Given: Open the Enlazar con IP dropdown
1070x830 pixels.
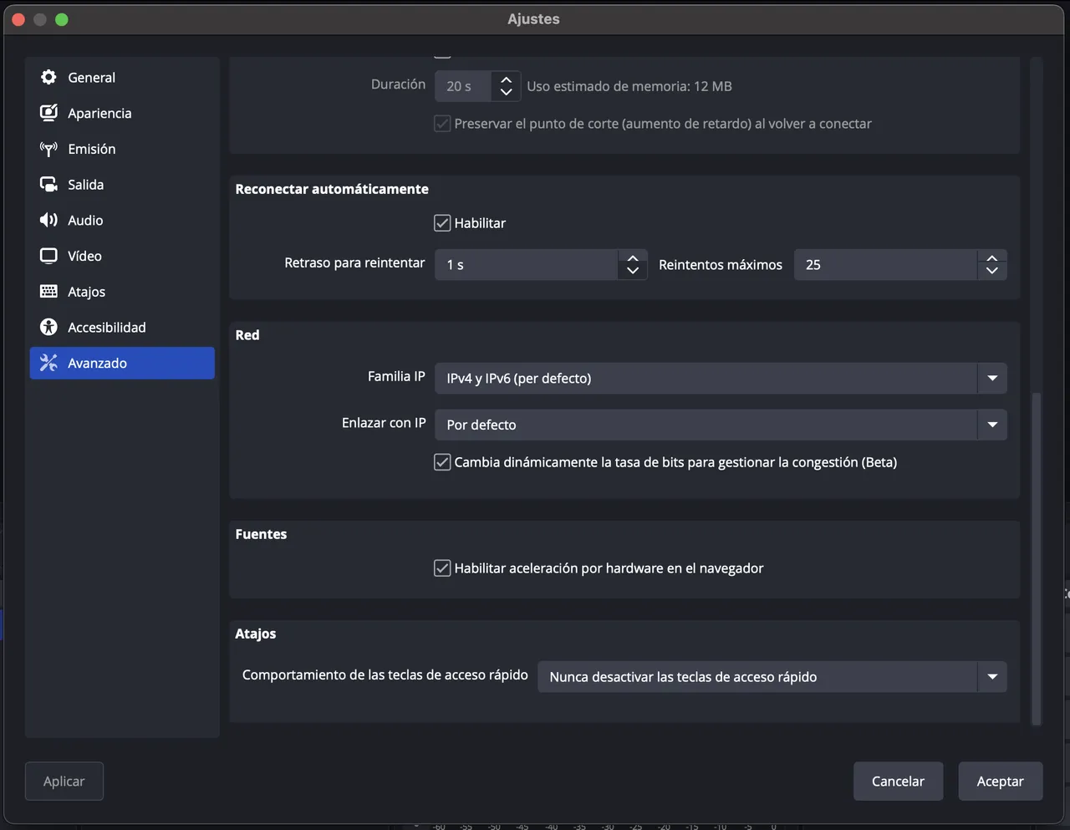Looking at the screenshot, I should pyautogui.click(x=721, y=425).
